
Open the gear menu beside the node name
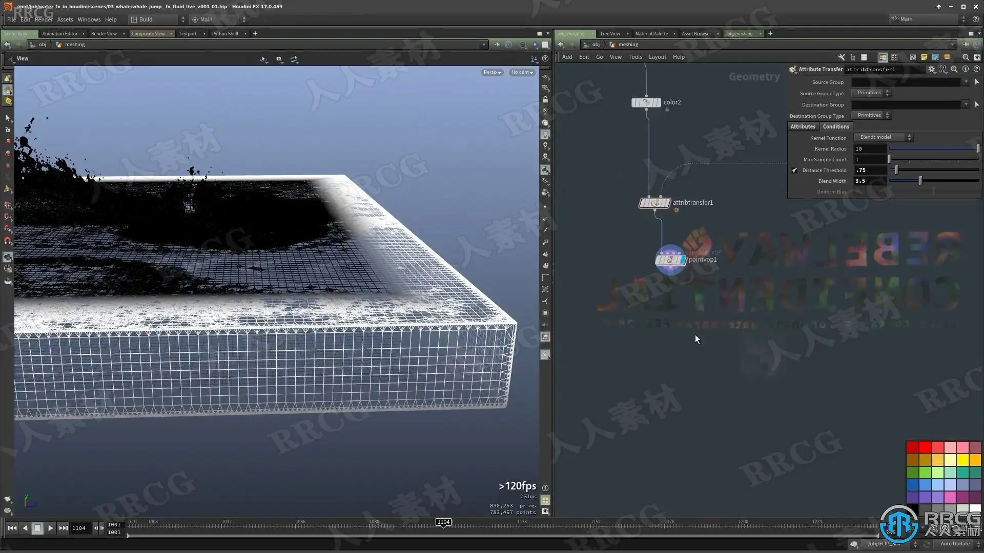pos(931,69)
